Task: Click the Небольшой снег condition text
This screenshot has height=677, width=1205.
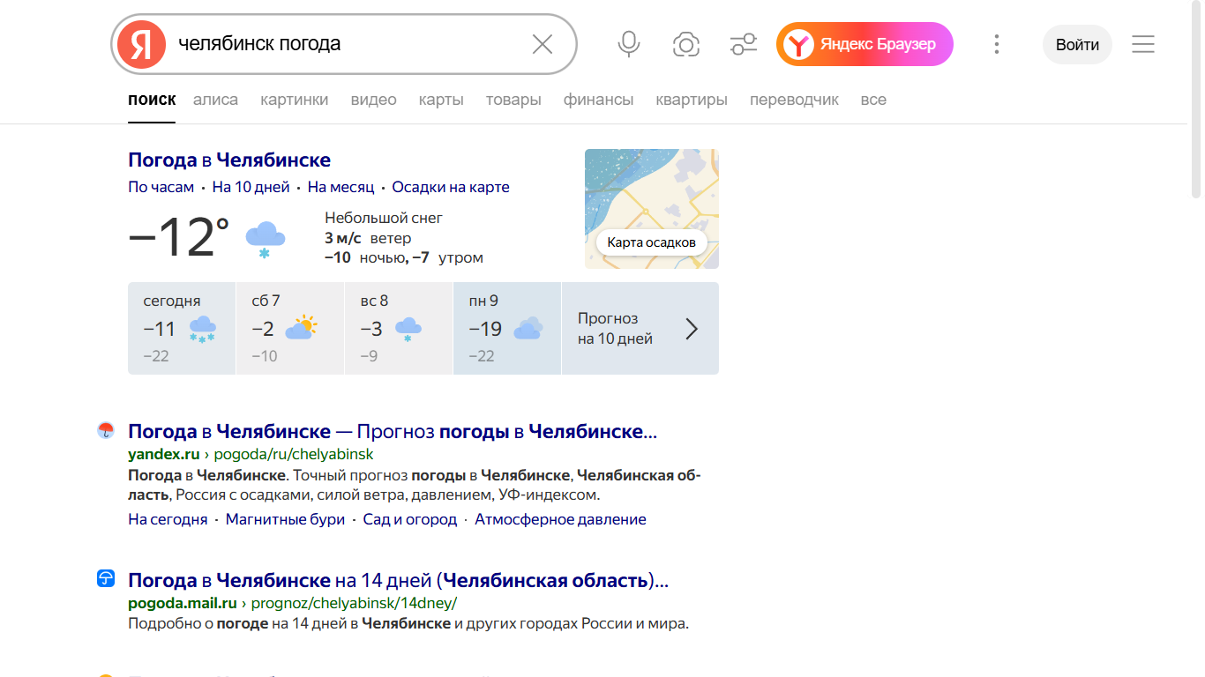Action: tap(384, 218)
